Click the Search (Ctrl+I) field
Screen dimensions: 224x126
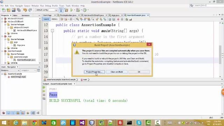click(209, 6)
